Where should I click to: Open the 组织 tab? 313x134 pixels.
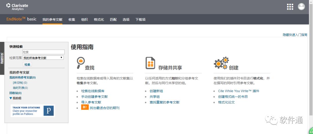[x=84, y=19]
